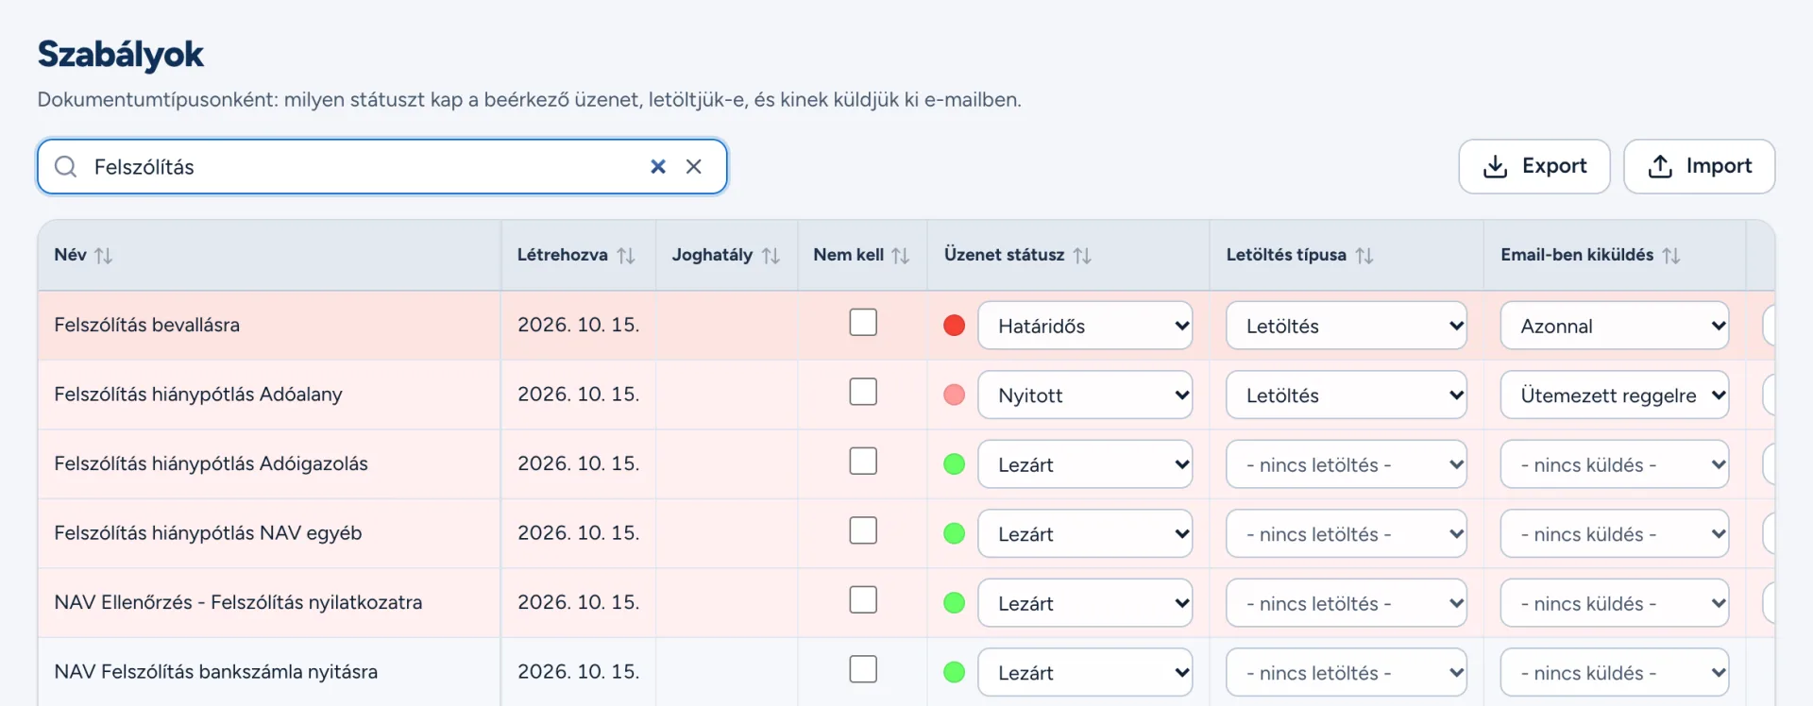
Task: Enable Nem kell for Felszólítás hiánypótlás NAV egyéb
Action: 863,530
